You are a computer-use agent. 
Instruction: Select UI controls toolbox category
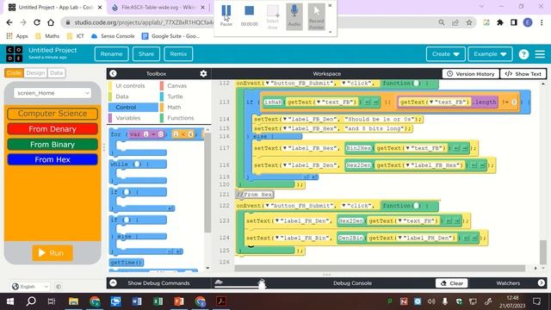click(x=130, y=86)
